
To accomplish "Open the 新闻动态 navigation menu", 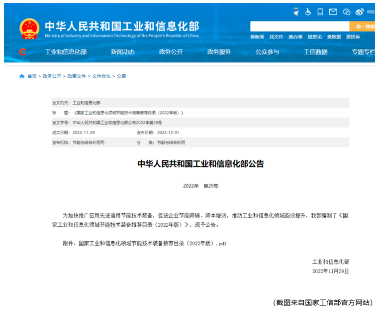I will point(122,52).
